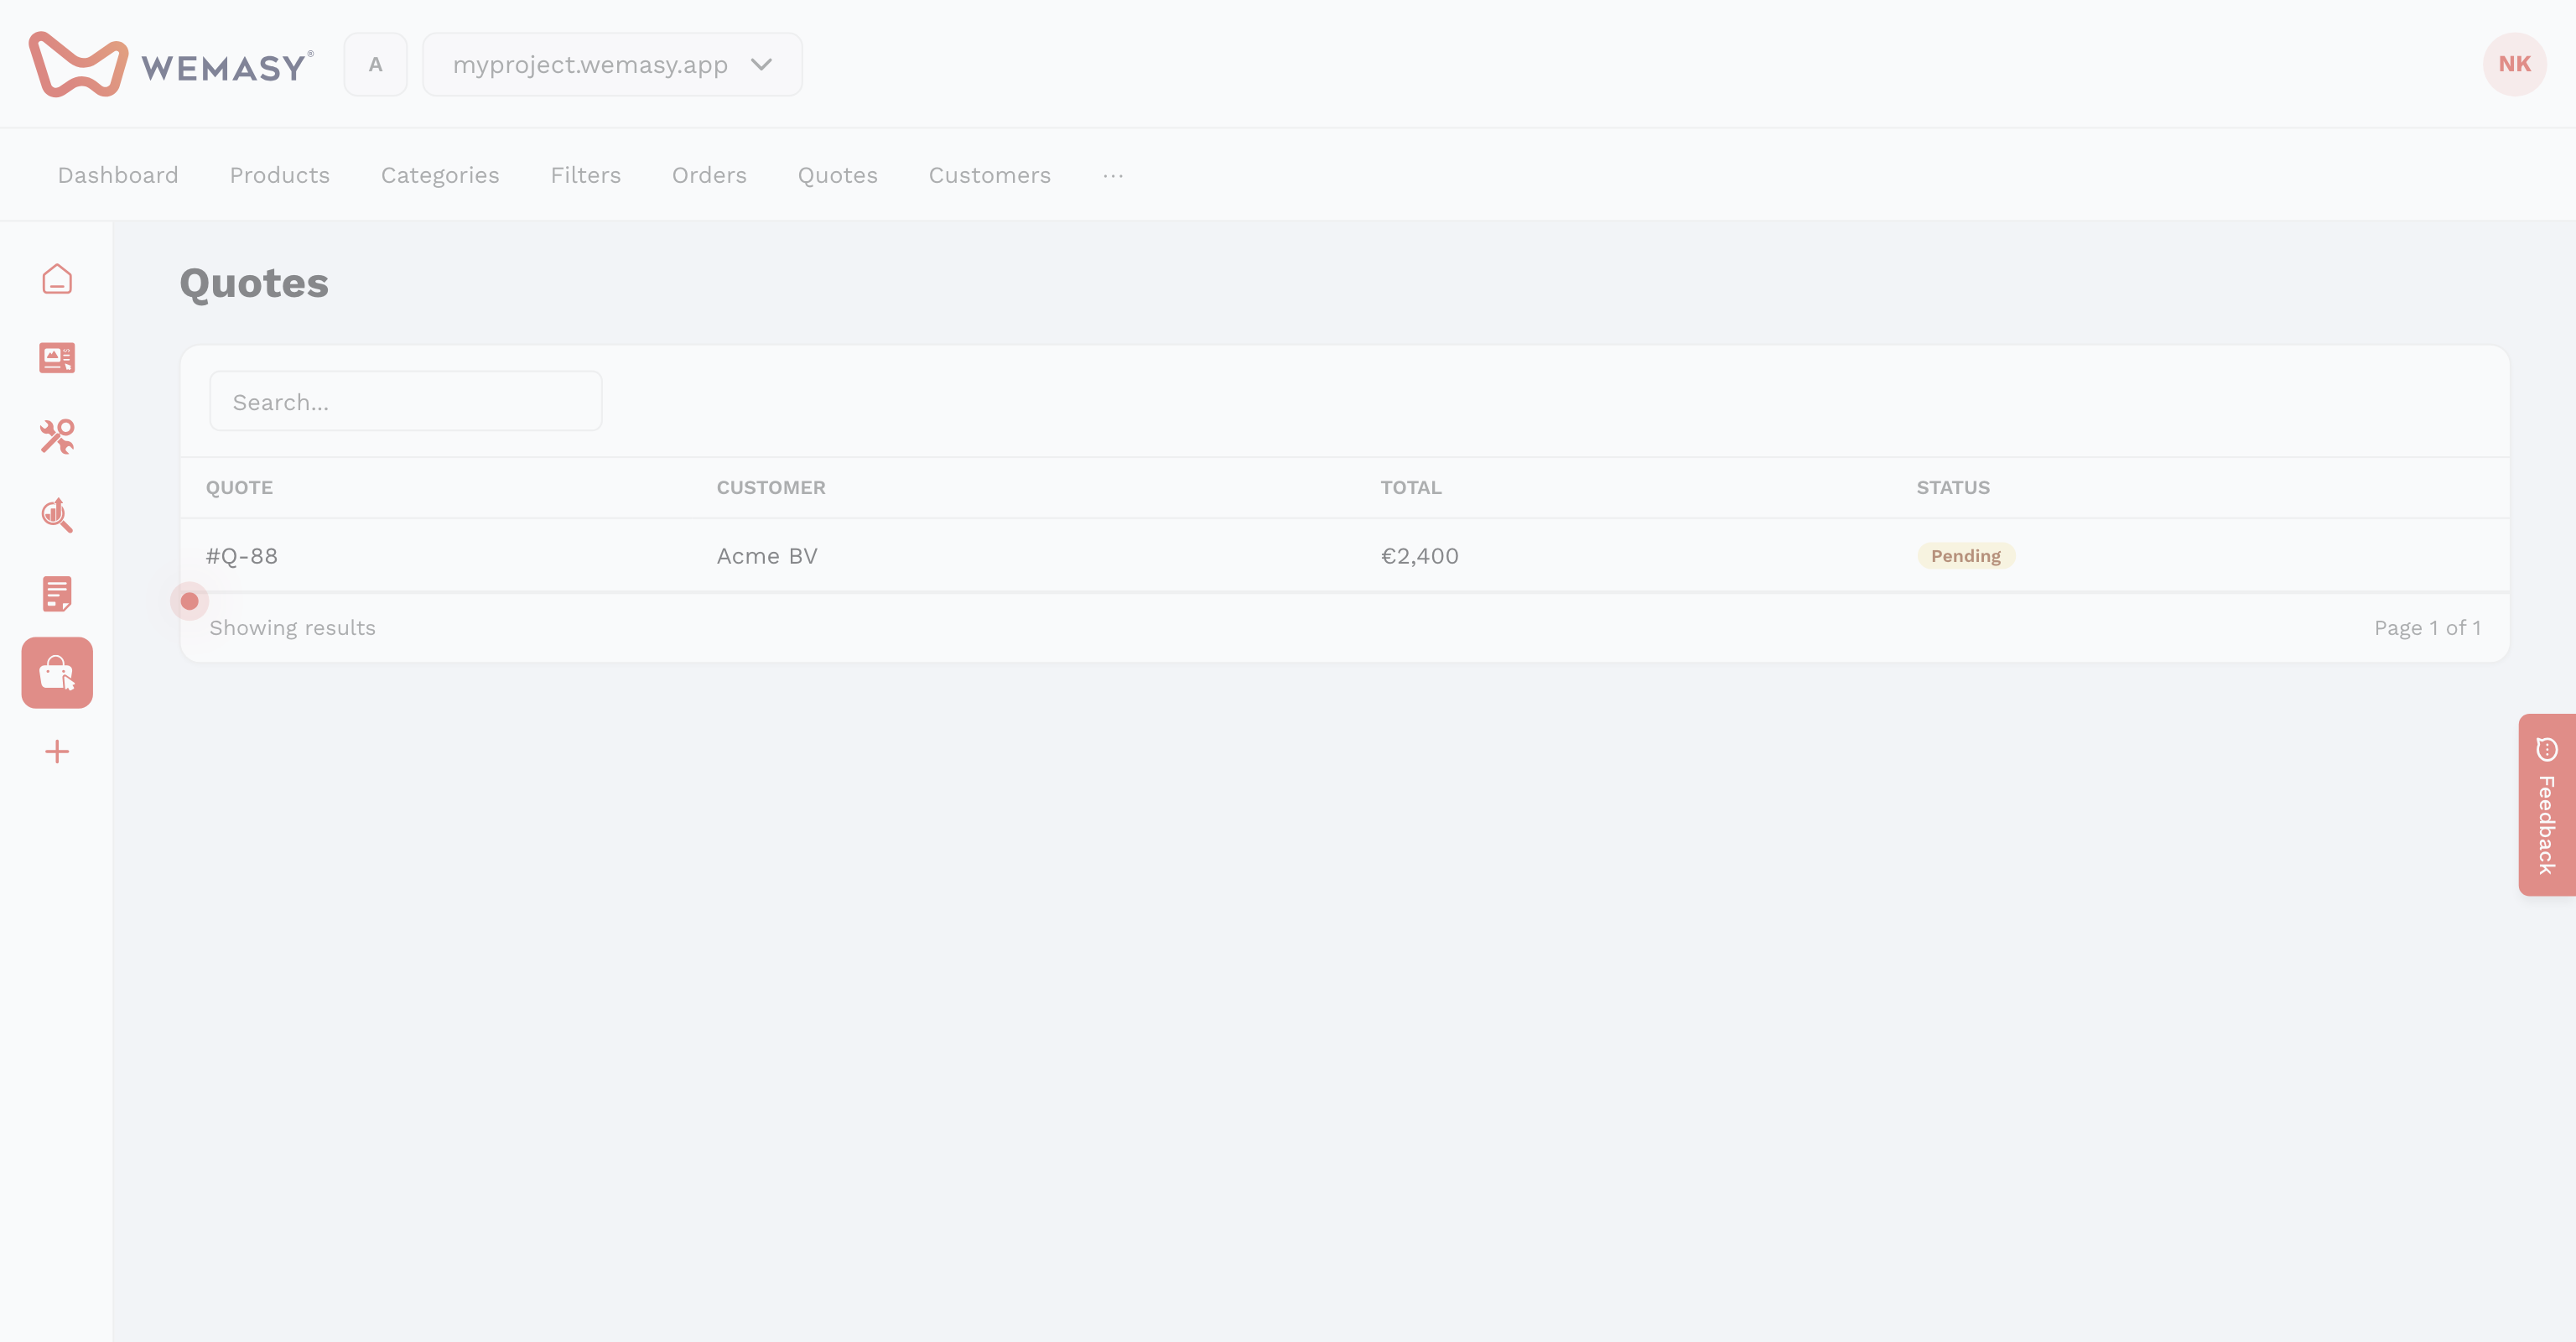Open quote #Q-88
This screenshot has width=2576, height=1342.
[242, 556]
